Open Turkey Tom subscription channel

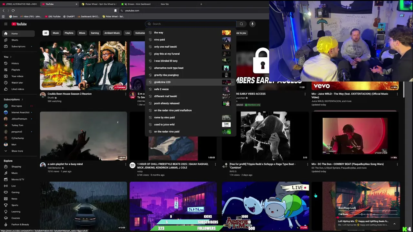[18, 125]
